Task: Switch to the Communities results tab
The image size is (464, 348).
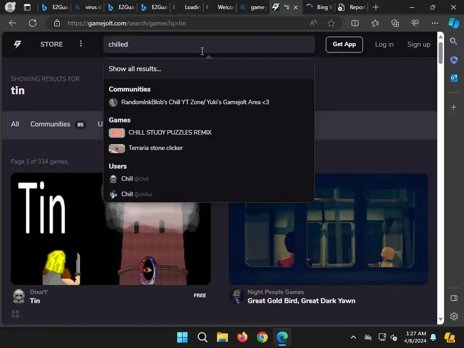Action: click(x=58, y=124)
